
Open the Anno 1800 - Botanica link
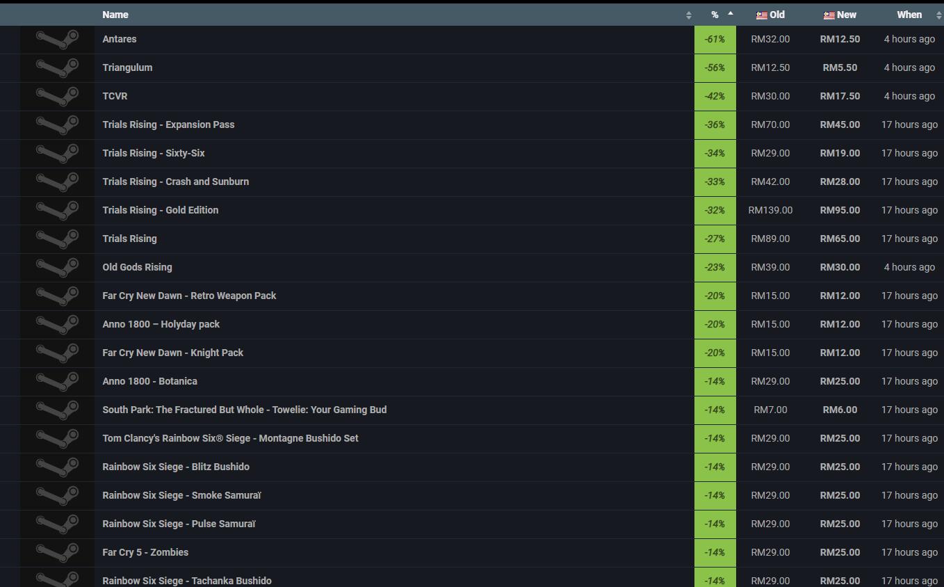click(150, 381)
